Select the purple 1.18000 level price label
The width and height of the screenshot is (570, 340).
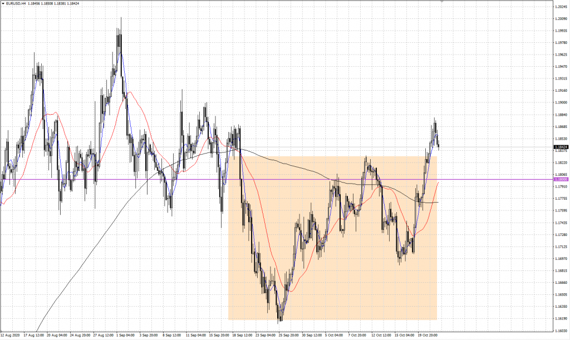(x=561, y=179)
